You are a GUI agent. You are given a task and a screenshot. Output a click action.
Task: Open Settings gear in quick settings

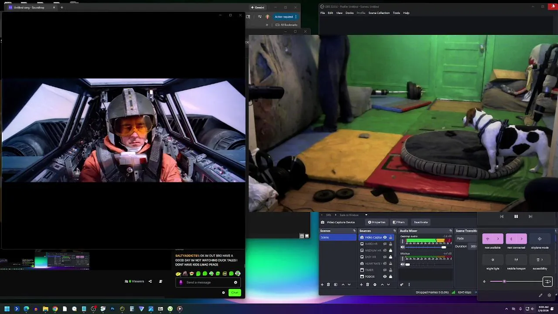point(549,295)
